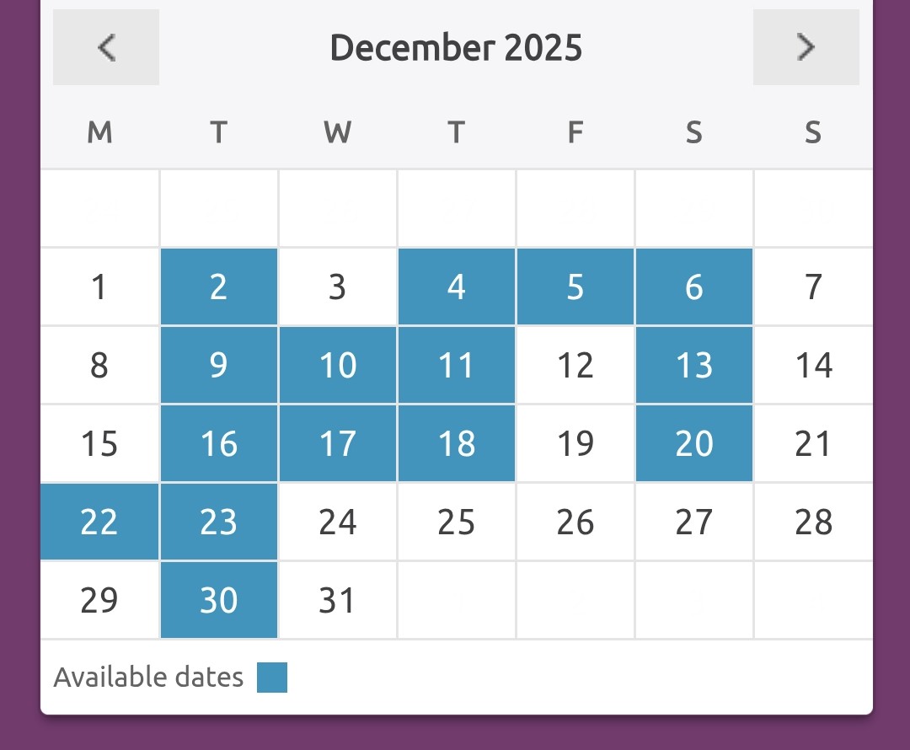
Task: Click the December 2025 month title
Action: tap(456, 47)
